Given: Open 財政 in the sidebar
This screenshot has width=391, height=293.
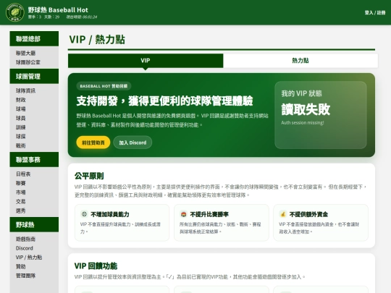Looking at the screenshot, I should point(21,100).
